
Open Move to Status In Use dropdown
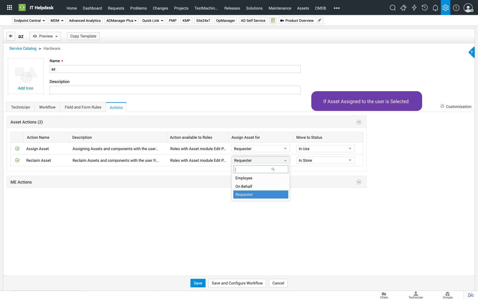coord(325,149)
